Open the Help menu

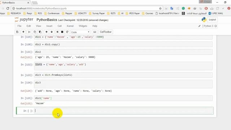[95, 26]
